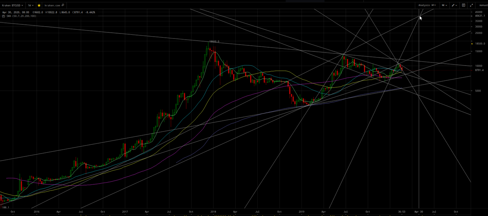The image size is (488, 216).
Task: Open the candlestick chart-type dropdown
Action: coord(445,5)
